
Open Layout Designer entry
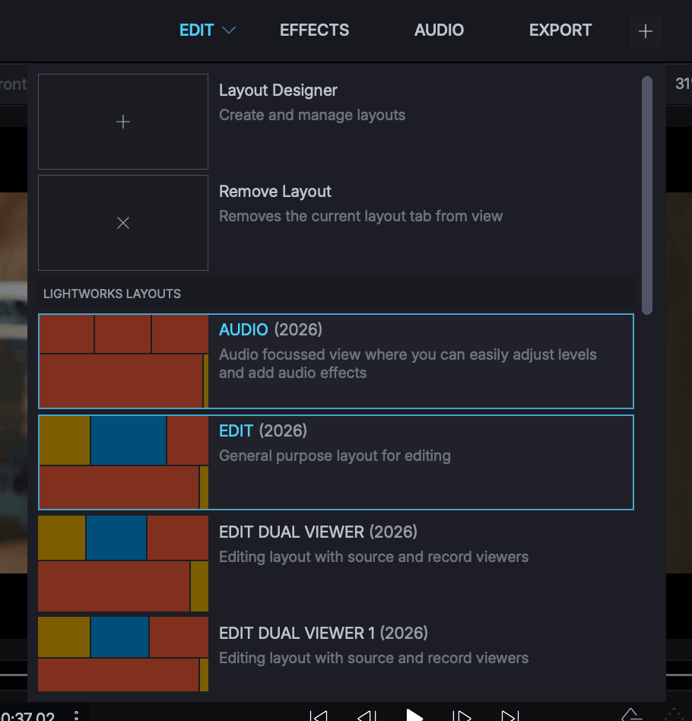335,122
